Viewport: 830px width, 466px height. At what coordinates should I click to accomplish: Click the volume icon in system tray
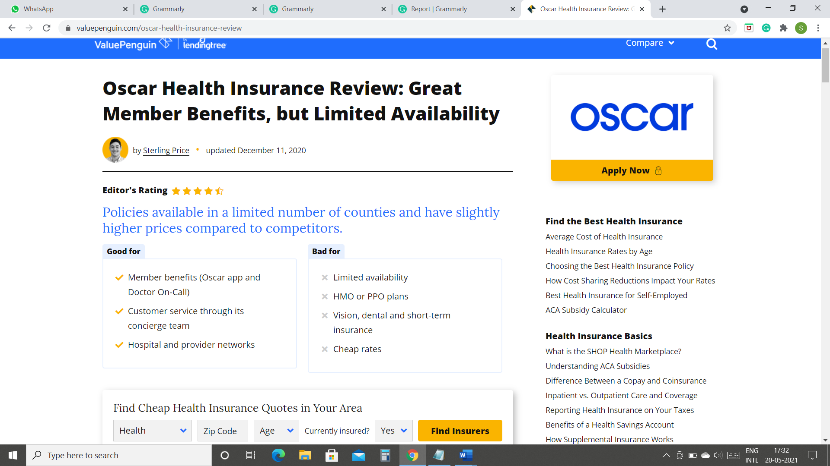tap(718, 455)
